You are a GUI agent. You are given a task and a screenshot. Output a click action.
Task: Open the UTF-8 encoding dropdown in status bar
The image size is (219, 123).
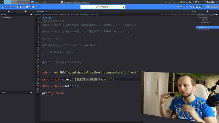[x=185, y=14]
